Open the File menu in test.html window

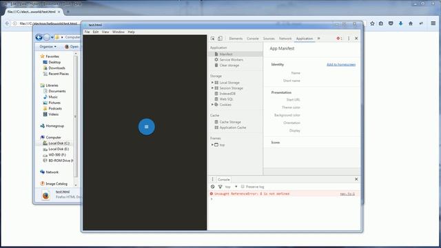click(88, 32)
